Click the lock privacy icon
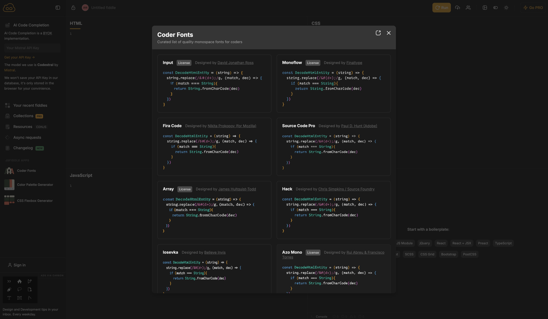The image size is (548, 319). [73, 8]
